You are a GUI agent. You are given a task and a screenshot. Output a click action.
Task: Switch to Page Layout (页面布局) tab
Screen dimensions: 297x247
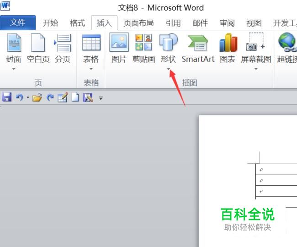[x=139, y=23]
